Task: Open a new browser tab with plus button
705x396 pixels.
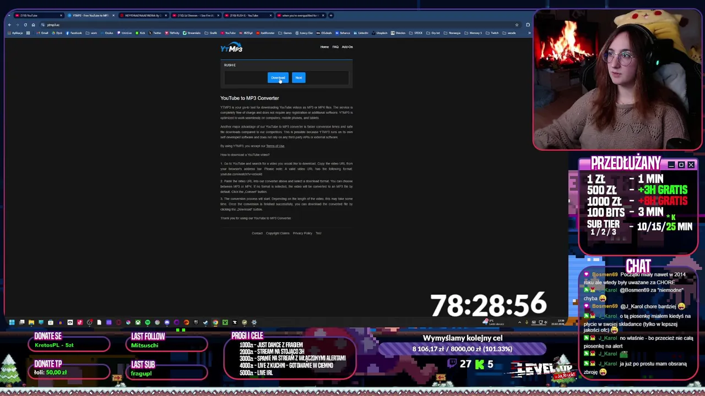Action: click(x=331, y=15)
